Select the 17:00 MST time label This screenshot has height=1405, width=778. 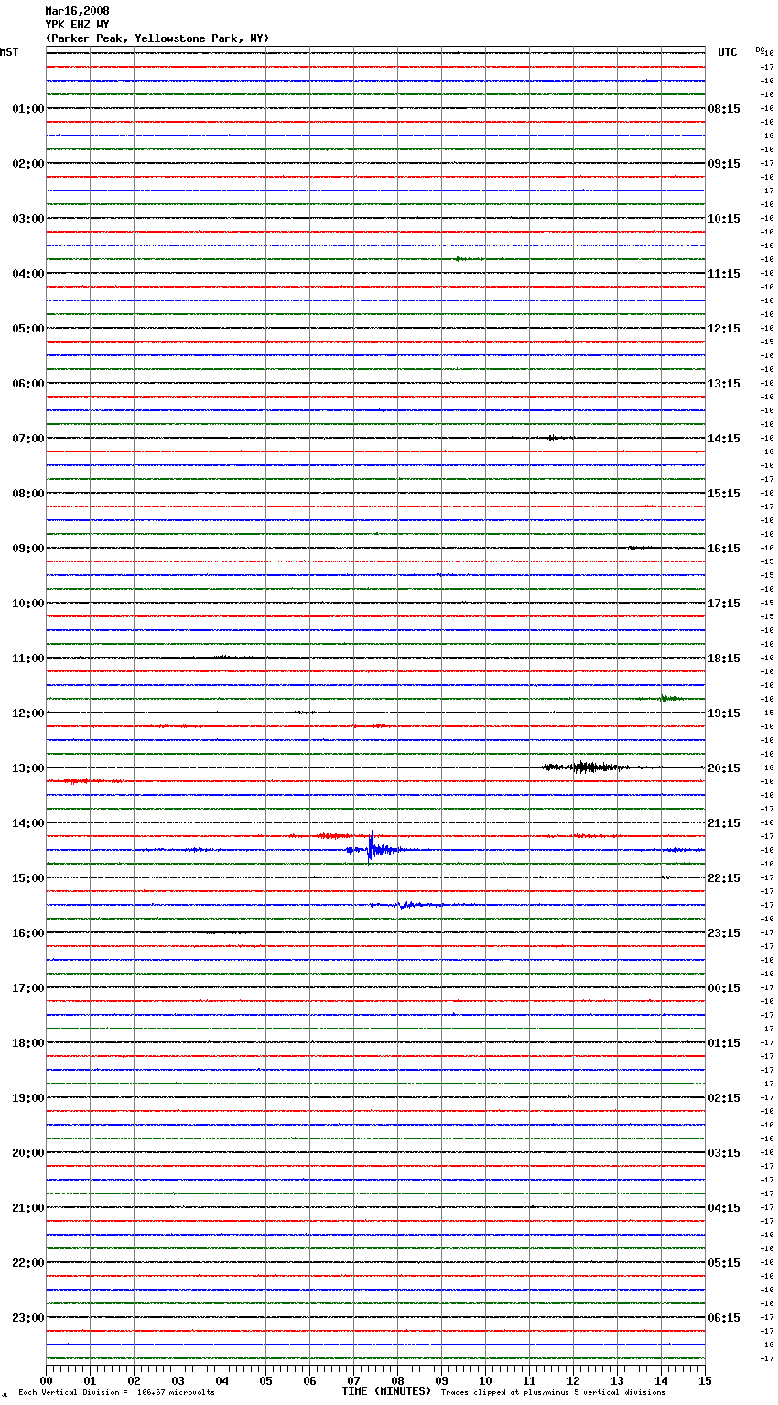tap(28, 988)
